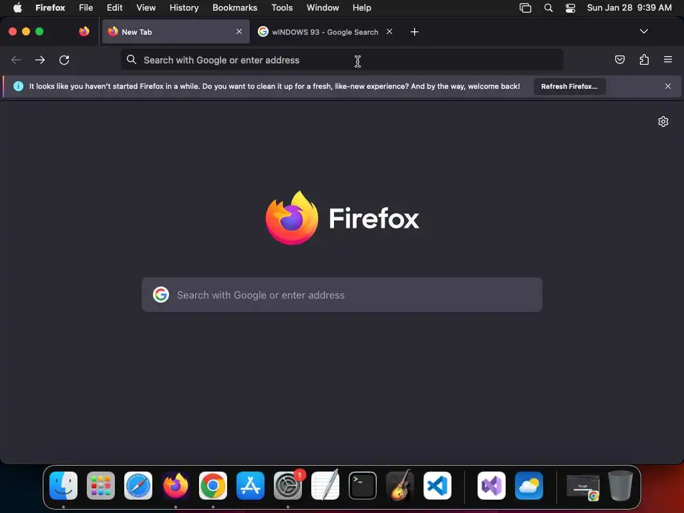The width and height of the screenshot is (684, 513).
Task: Open the Firefox application hamburger menu
Action: [668, 59]
